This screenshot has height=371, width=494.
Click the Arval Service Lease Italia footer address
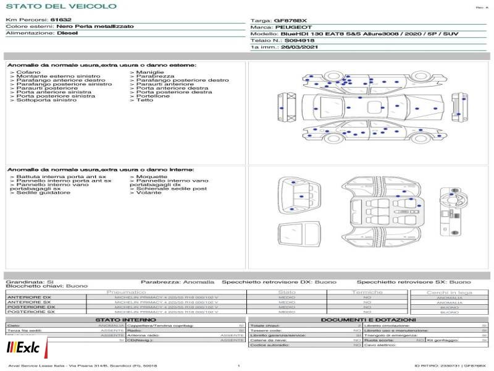tap(83, 365)
